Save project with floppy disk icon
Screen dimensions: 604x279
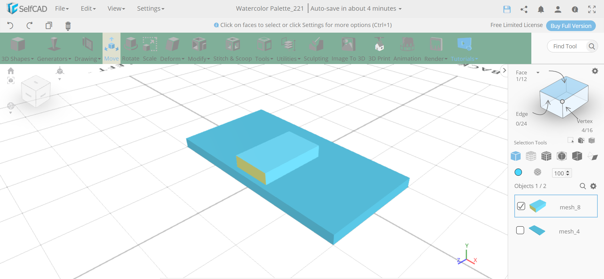507,9
